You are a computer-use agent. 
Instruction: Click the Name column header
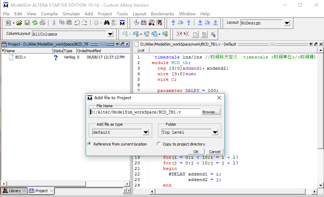point(28,50)
